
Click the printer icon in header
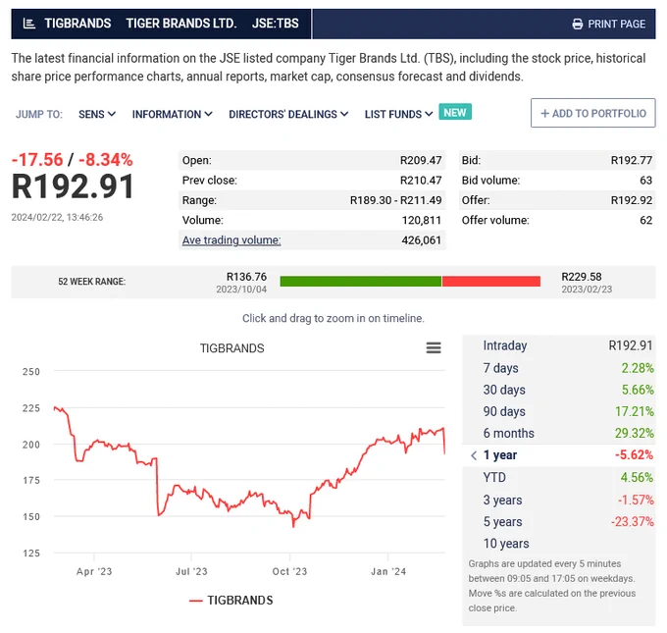coord(577,24)
